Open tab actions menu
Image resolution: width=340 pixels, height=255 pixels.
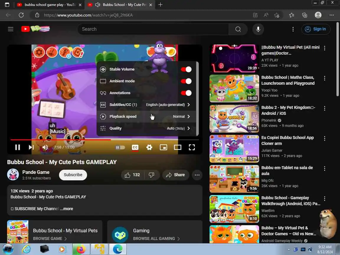point(7,4)
